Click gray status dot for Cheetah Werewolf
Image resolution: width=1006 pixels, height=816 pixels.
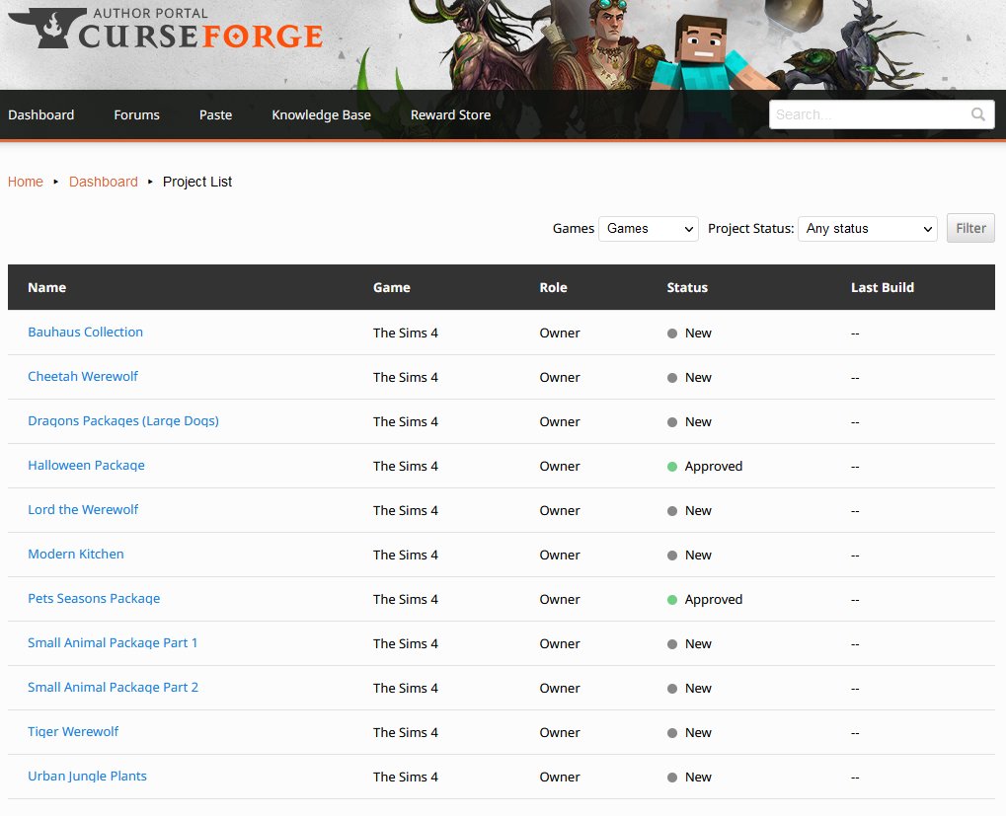click(672, 378)
